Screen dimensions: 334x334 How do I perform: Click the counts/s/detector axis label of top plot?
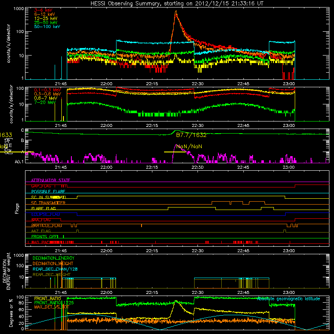click(9, 43)
